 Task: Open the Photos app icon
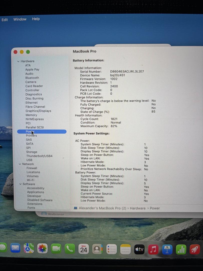coord(42,249)
